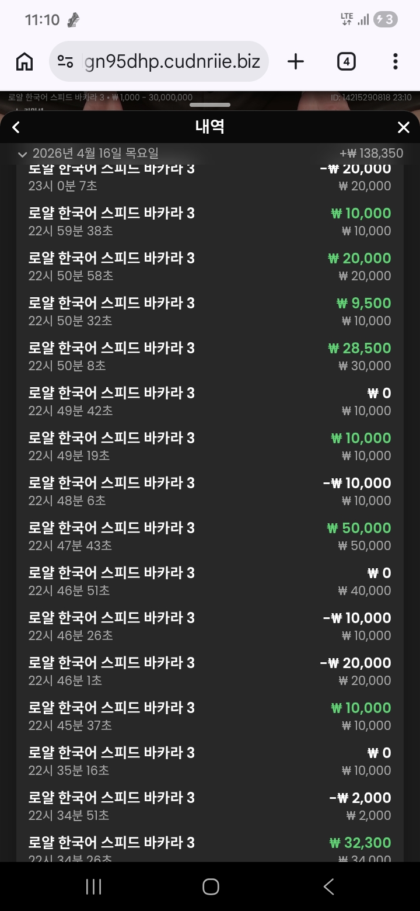Tap the drag handle above the history panel

pyautogui.click(x=209, y=105)
